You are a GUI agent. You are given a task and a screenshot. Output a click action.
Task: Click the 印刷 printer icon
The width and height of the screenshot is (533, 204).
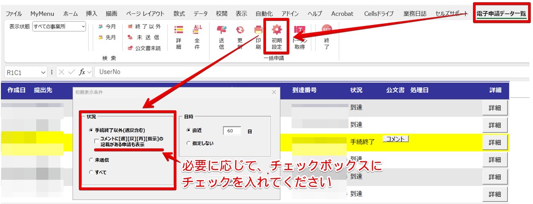pyautogui.click(x=258, y=30)
